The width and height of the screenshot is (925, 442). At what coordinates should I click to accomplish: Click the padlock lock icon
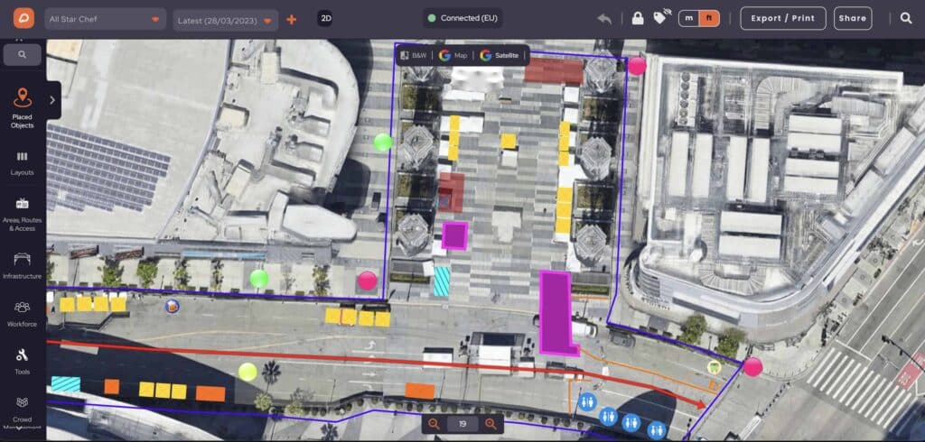(638, 19)
